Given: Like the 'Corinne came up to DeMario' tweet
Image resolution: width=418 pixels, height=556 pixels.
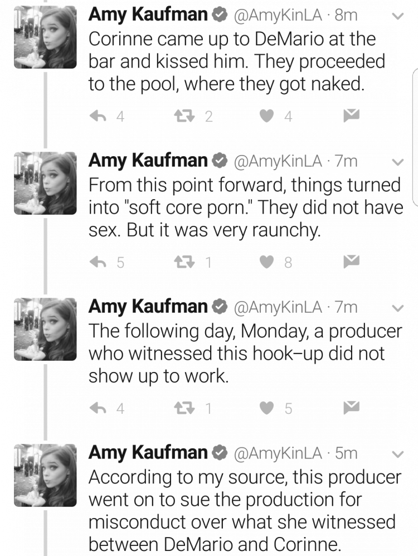Looking at the screenshot, I should [x=267, y=116].
